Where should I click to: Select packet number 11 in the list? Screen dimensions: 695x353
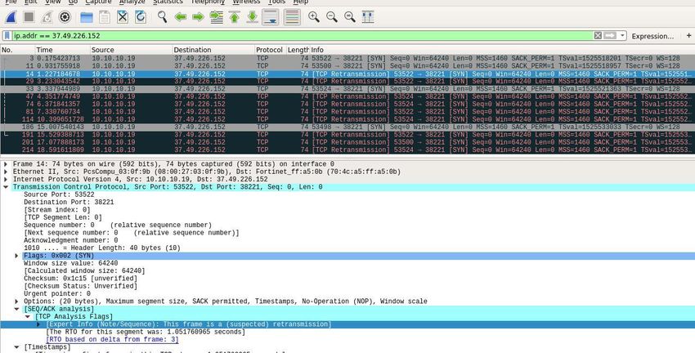tap(347, 66)
